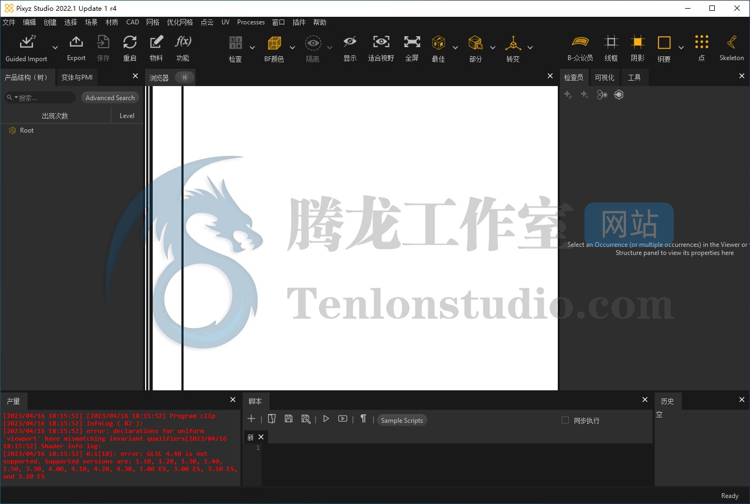750x504 pixels.
Task: Select the 脚本 script panel tab
Action: [x=255, y=401]
